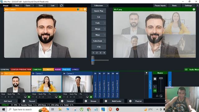199x112 pixels.
Task: Open the Settings button in top bar
Action: pos(188,6)
